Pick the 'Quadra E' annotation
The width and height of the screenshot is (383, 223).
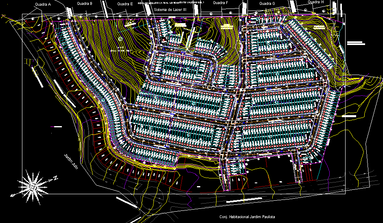coord(125,4)
